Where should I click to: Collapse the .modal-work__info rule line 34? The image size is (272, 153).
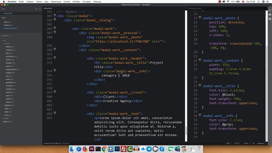click(200, 115)
